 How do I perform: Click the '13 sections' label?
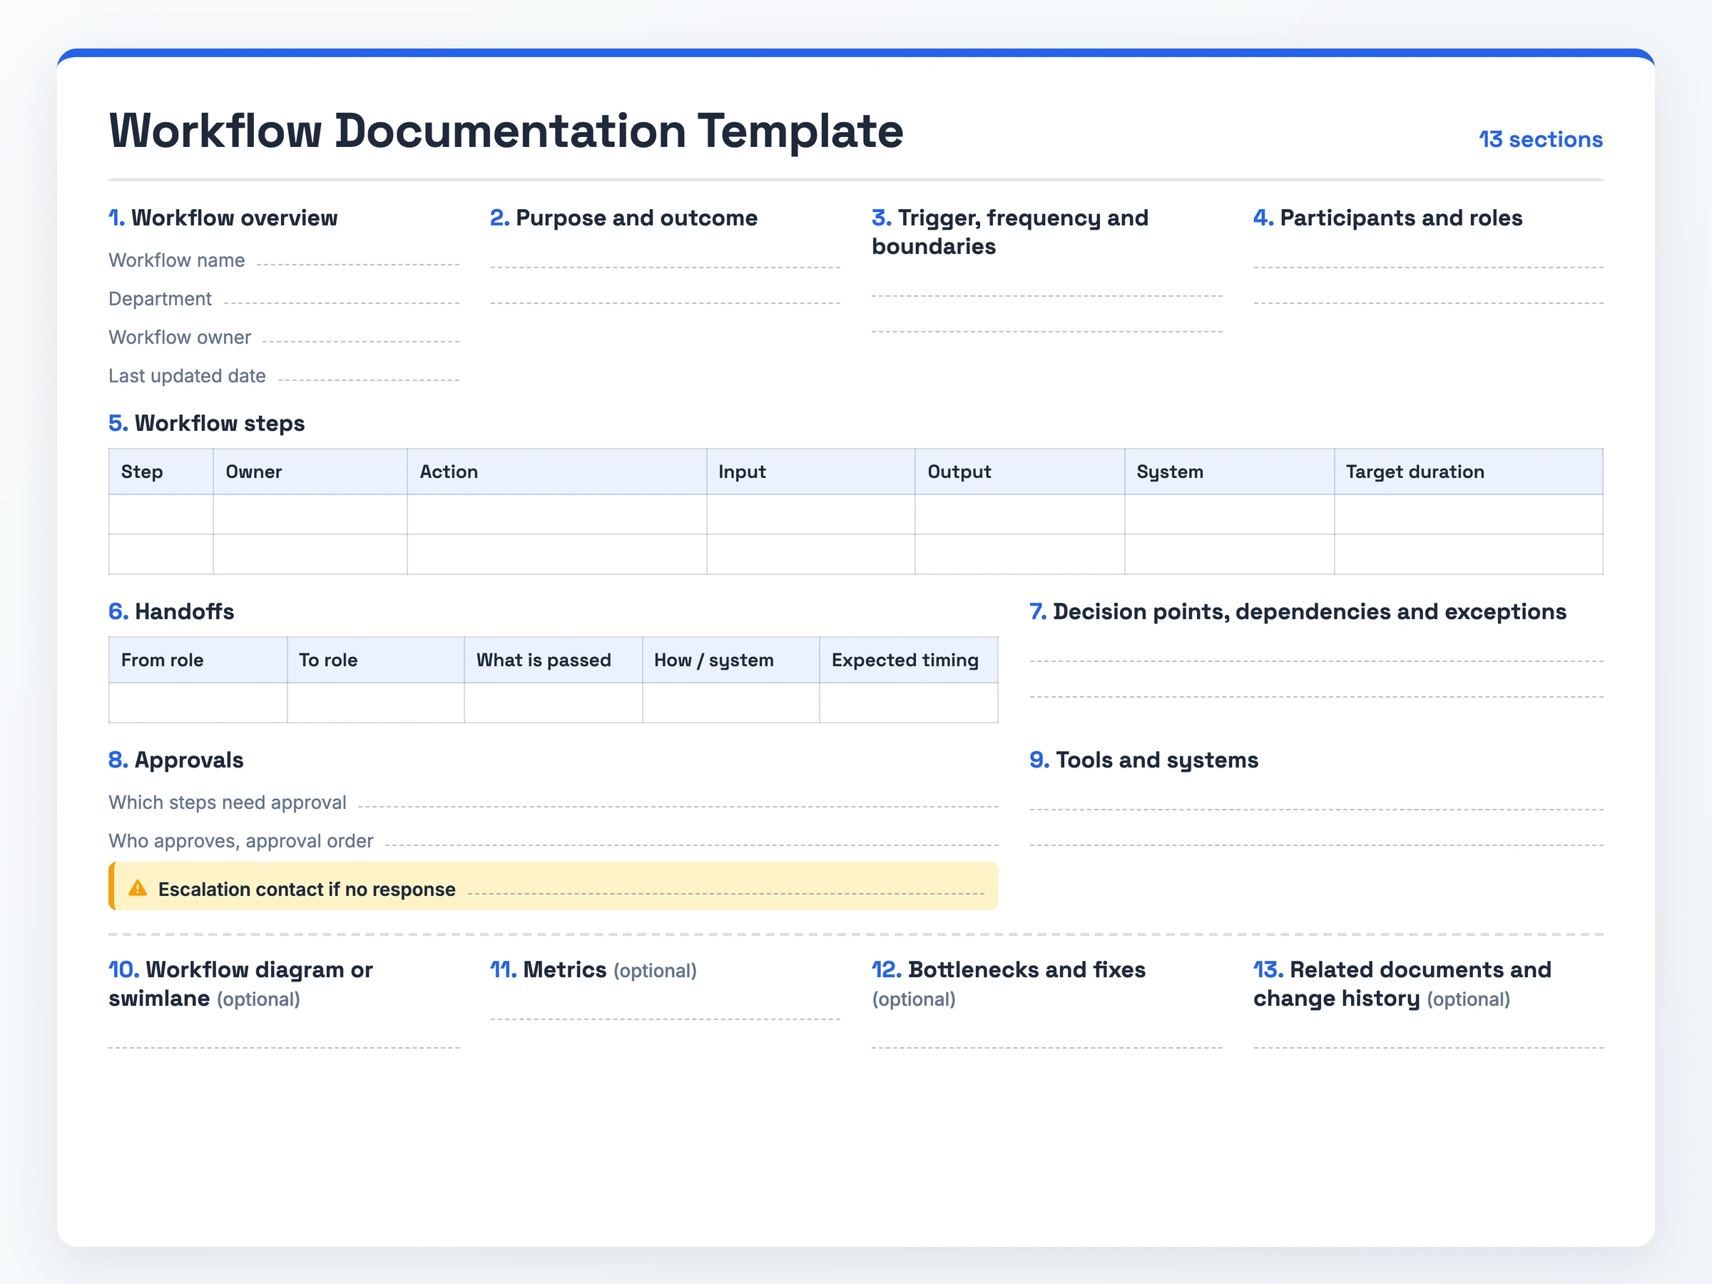point(1540,139)
